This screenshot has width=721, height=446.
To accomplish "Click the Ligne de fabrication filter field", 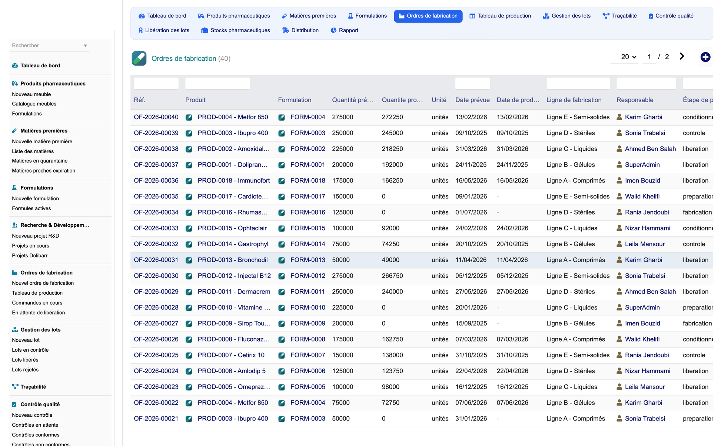I will (578, 83).
